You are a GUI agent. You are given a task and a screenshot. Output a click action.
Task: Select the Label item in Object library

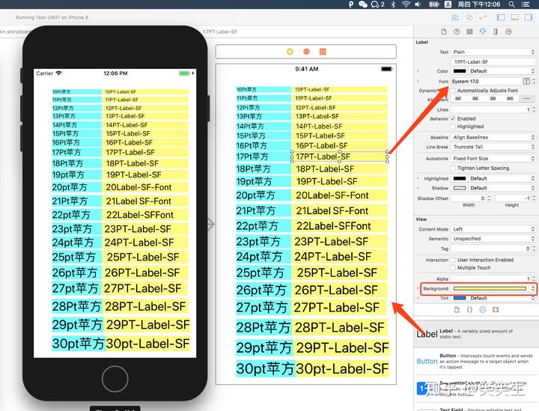pyautogui.click(x=476, y=333)
